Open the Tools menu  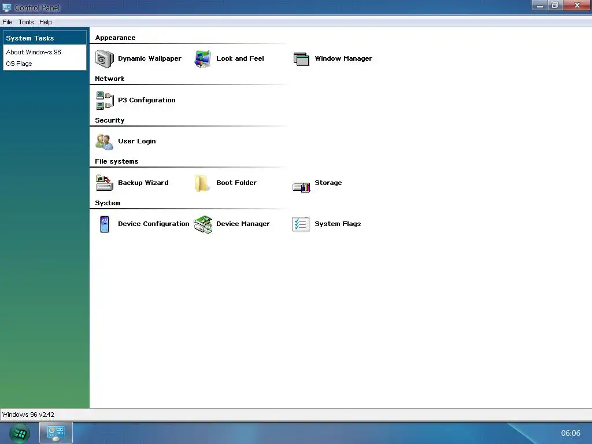point(26,22)
